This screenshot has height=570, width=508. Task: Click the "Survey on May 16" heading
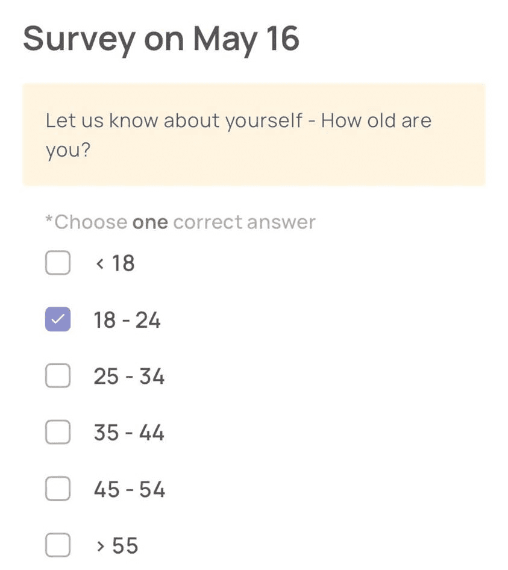point(161,39)
